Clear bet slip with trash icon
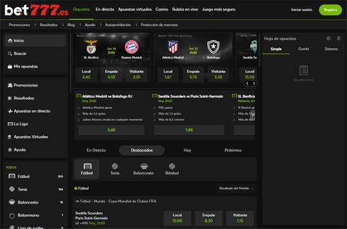Image resolution: width=347 pixels, height=229 pixels. [x=339, y=38]
